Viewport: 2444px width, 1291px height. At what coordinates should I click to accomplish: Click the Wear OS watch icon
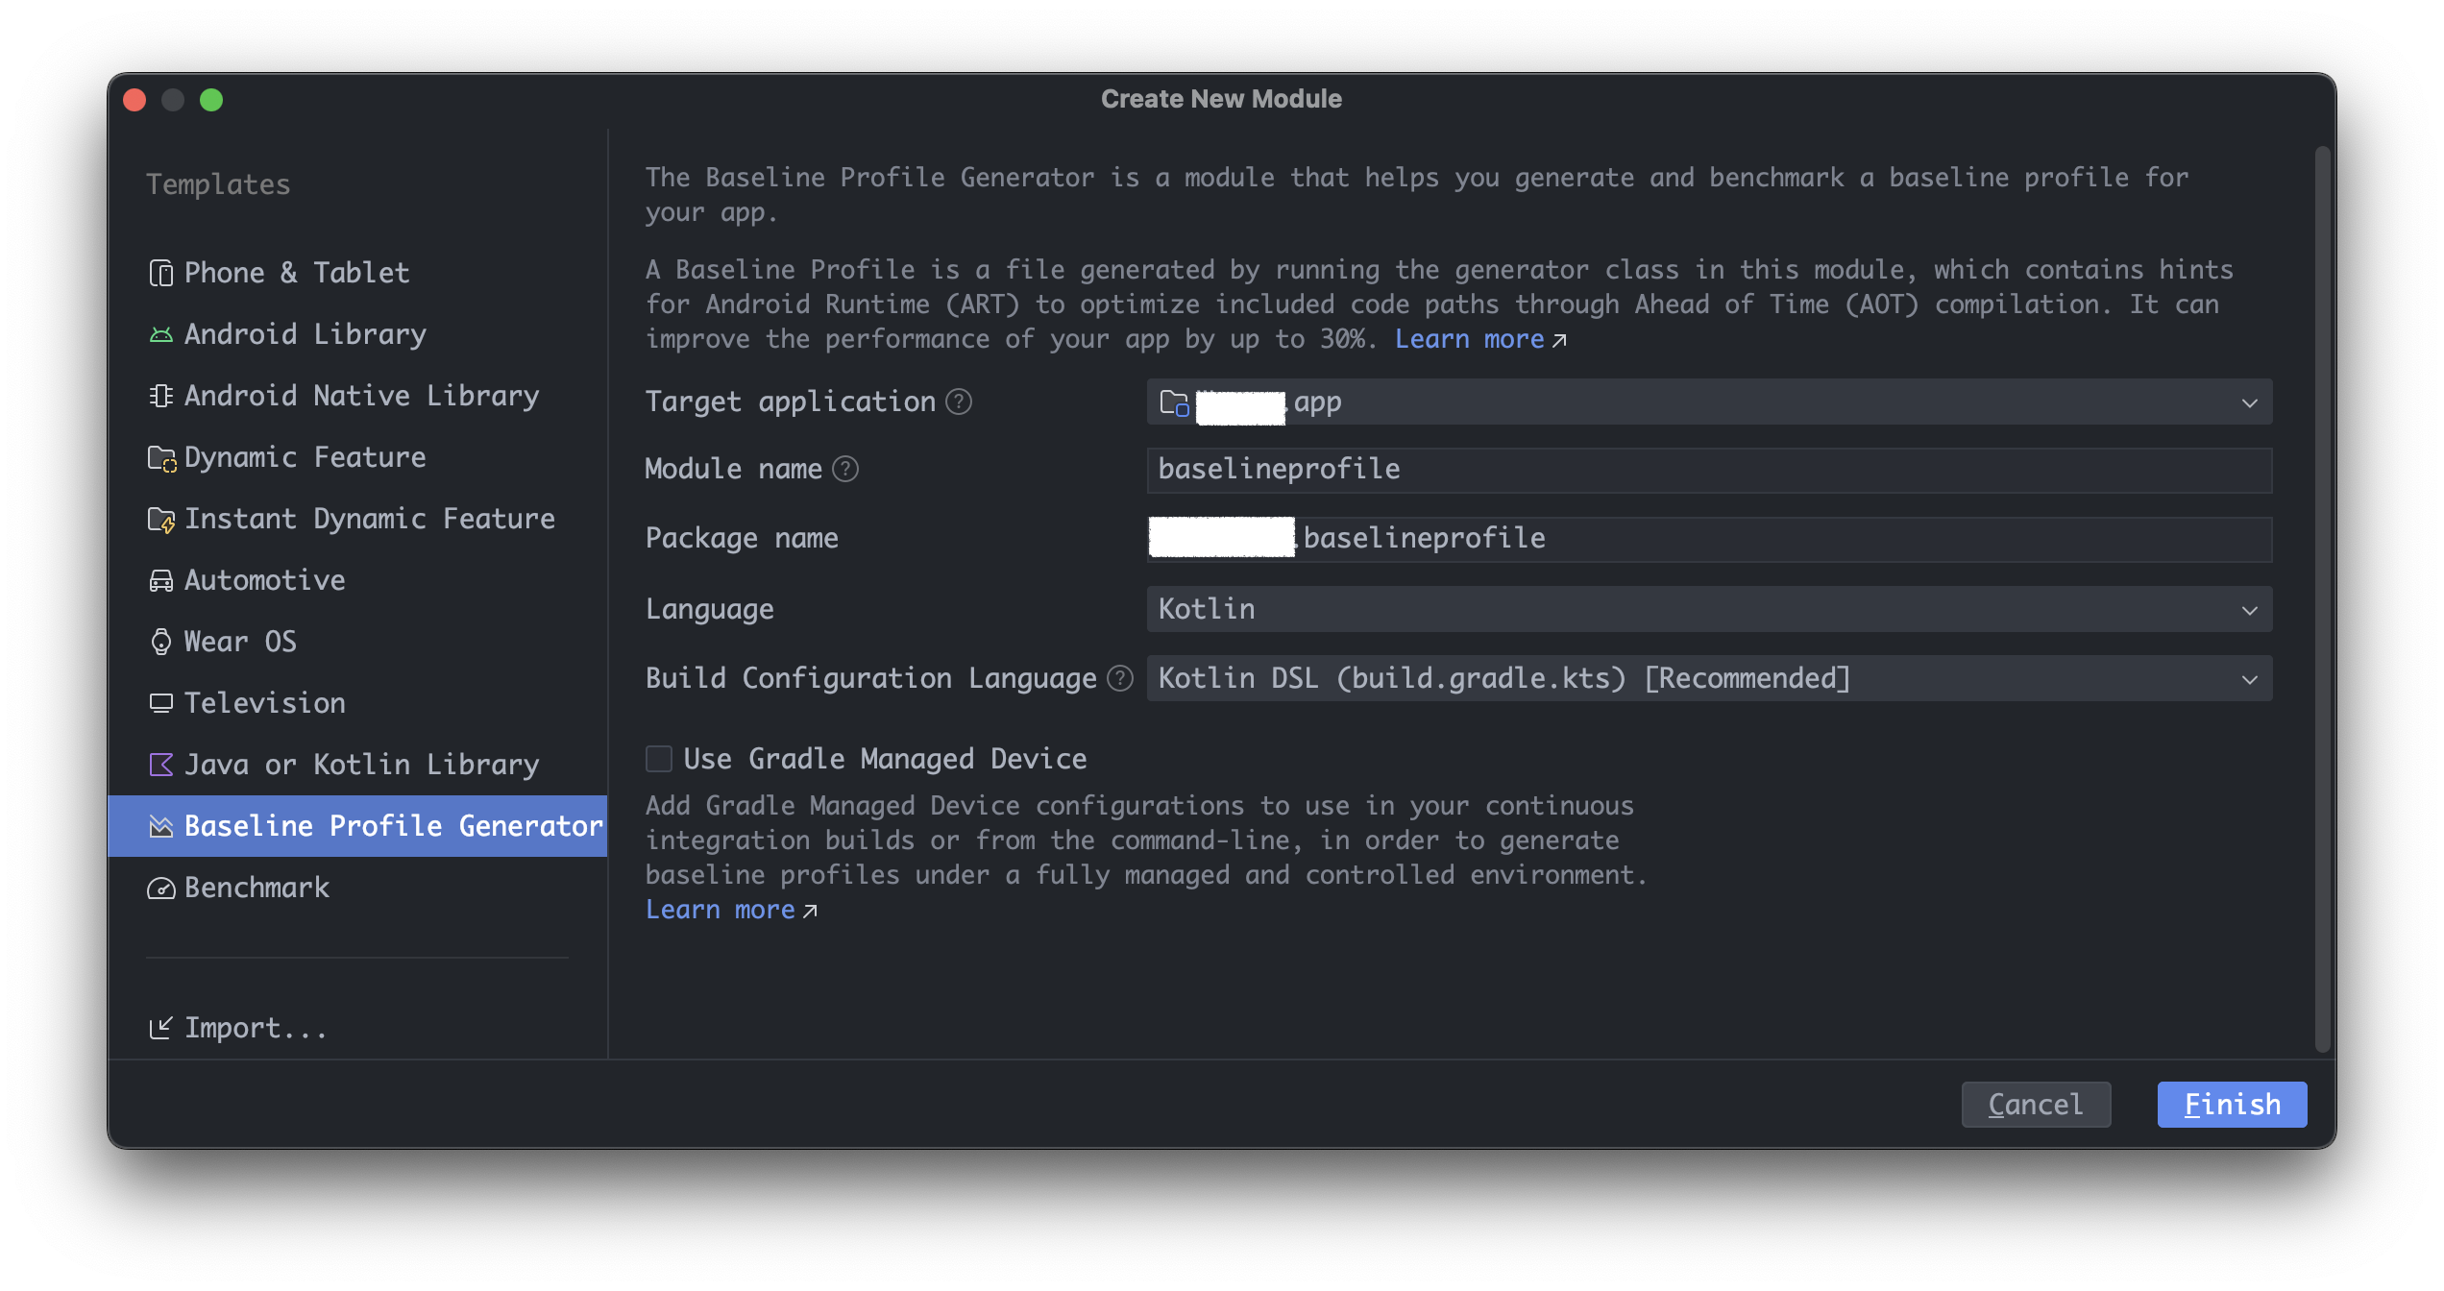(160, 642)
